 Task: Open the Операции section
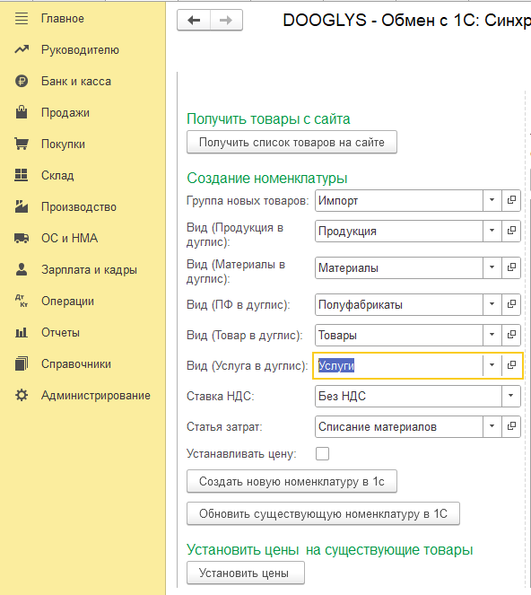(67, 302)
